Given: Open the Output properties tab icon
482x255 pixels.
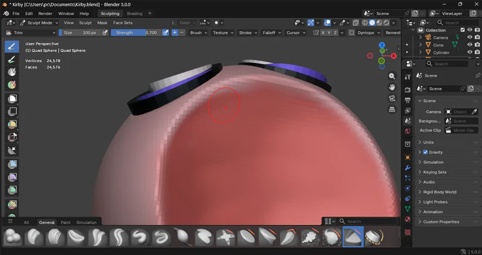Looking at the screenshot, I should click(408, 100).
